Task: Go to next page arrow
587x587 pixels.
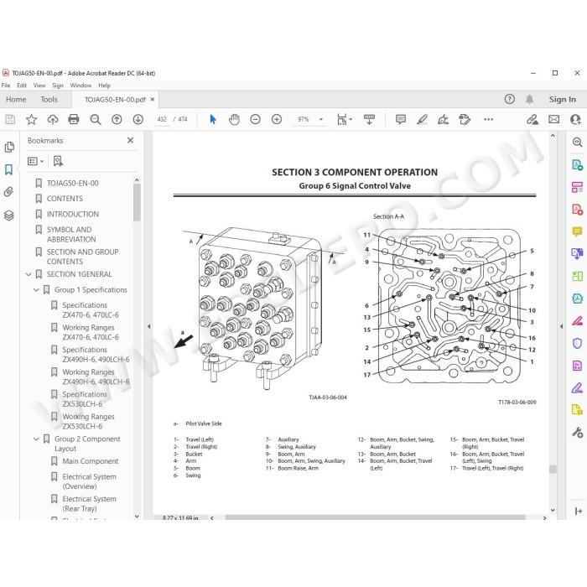Action: (138, 119)
